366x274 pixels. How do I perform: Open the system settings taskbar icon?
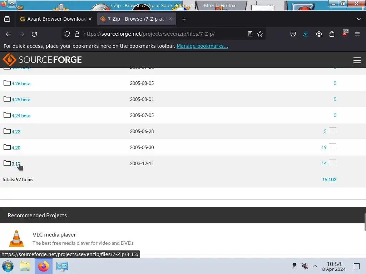click(x=62, y=266)
